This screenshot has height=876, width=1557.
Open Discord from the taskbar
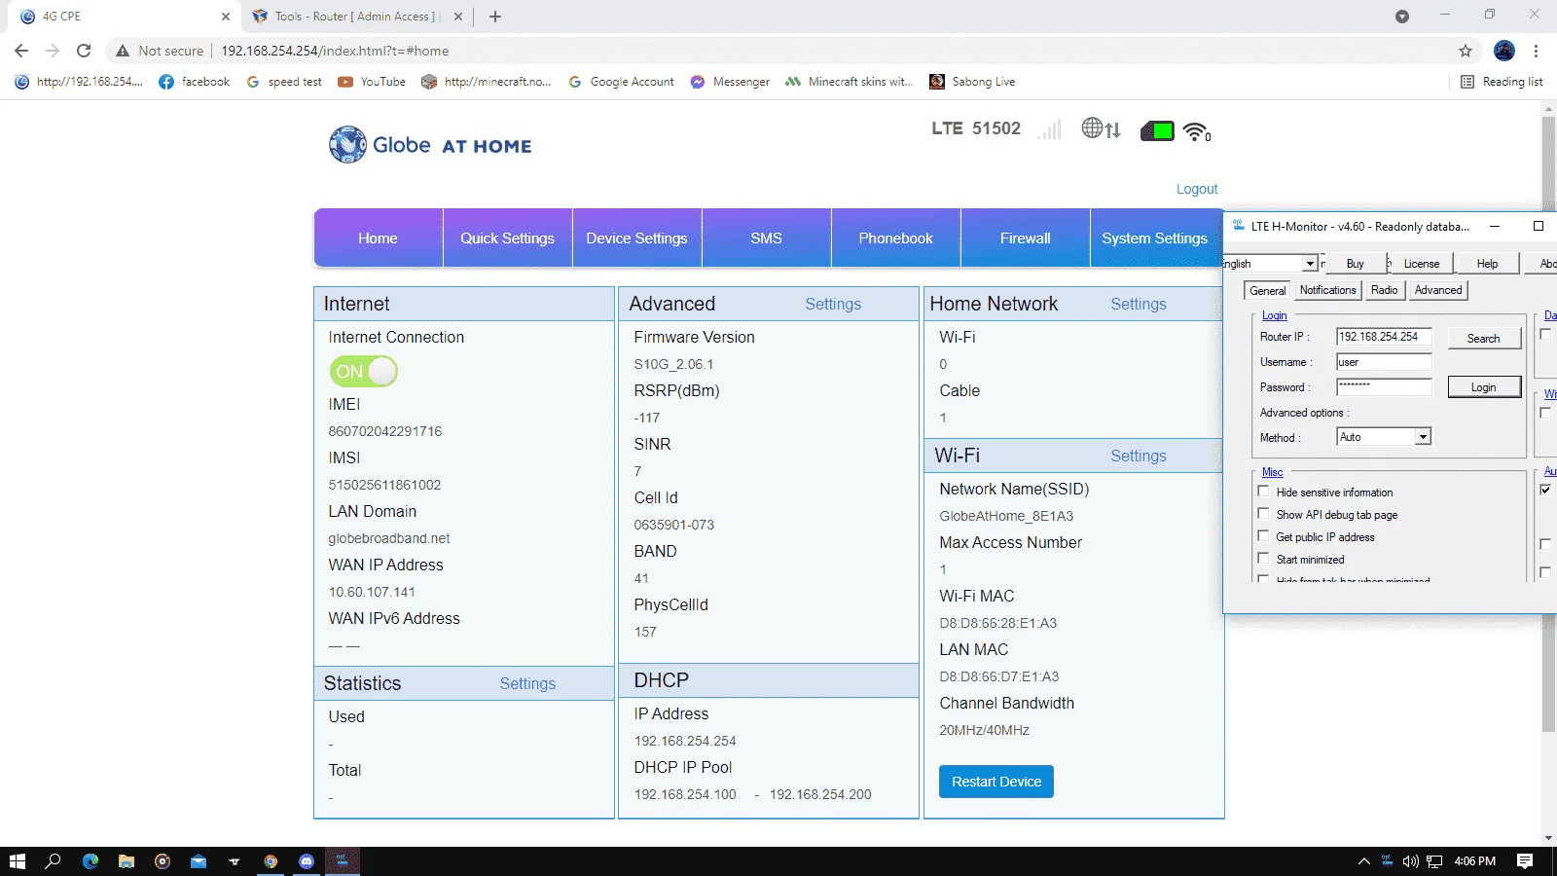[307, 861]
